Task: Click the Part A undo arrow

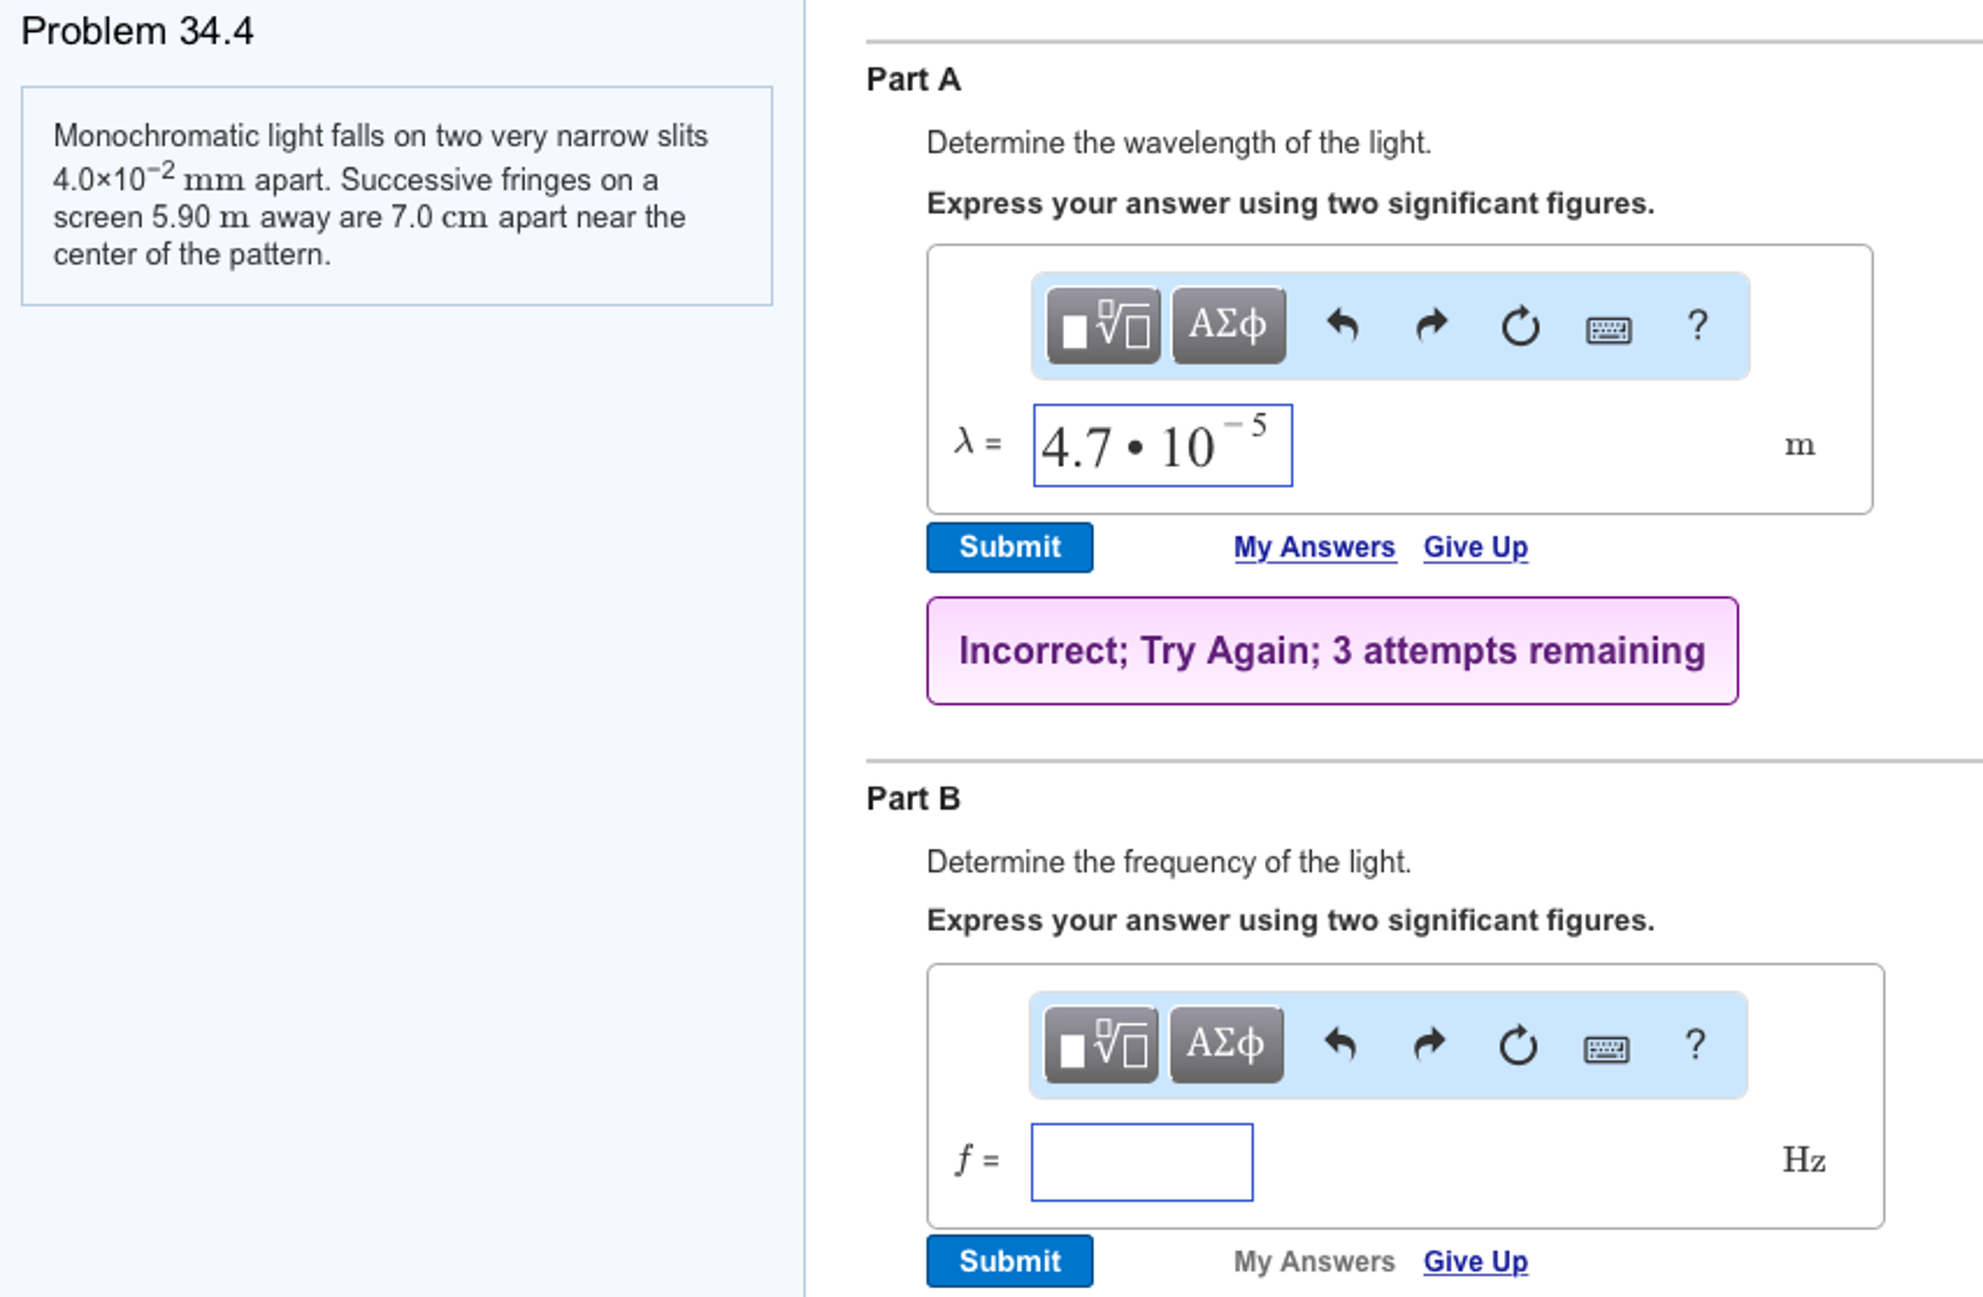Action: (x=1342, y=325)
